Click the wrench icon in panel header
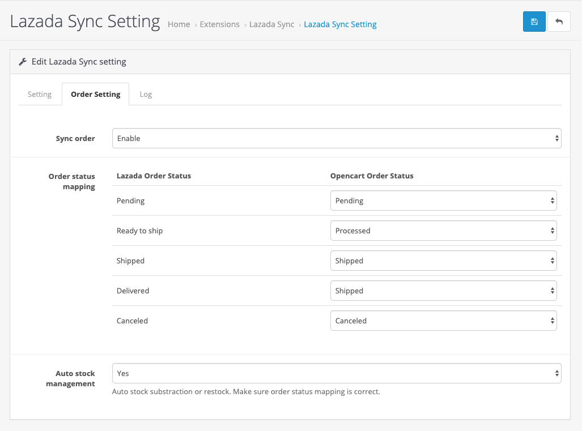582x431 pixels. (x=23, y=62)
